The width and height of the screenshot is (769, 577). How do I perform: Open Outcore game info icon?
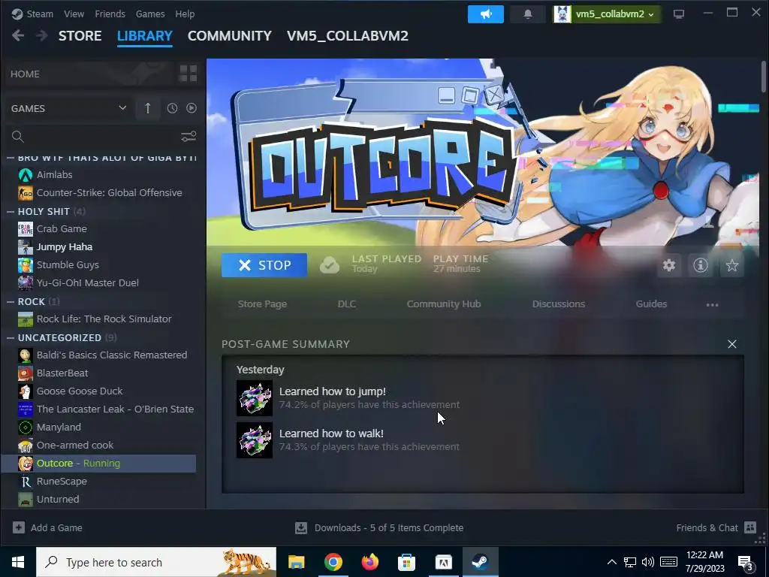click(701, 265)
